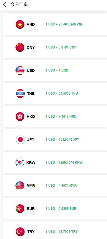Select the VND currency label
Screen dimensions: 107x239
click(x=31, y=24)
